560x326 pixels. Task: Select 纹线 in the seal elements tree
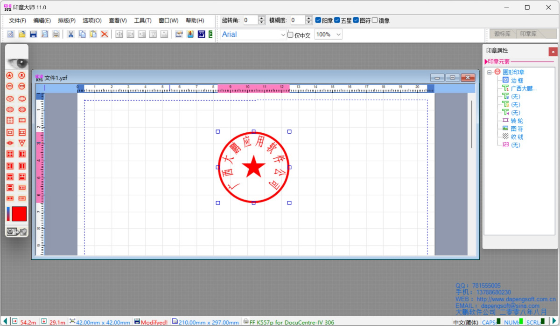[x=517, y=137]
